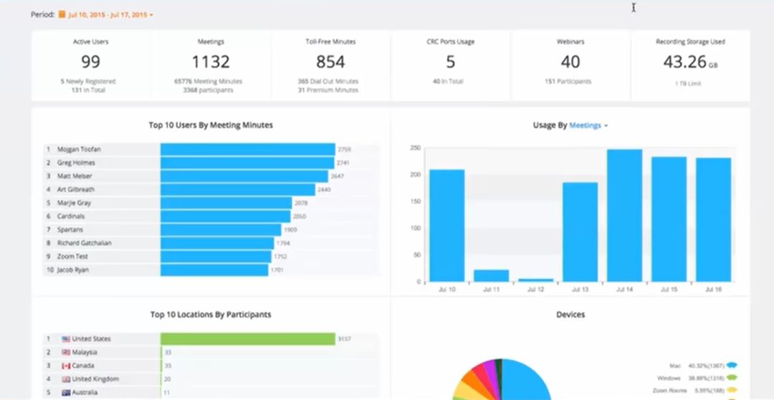Click the Jul 11 bar in usage chart

[x=491, y=275]
